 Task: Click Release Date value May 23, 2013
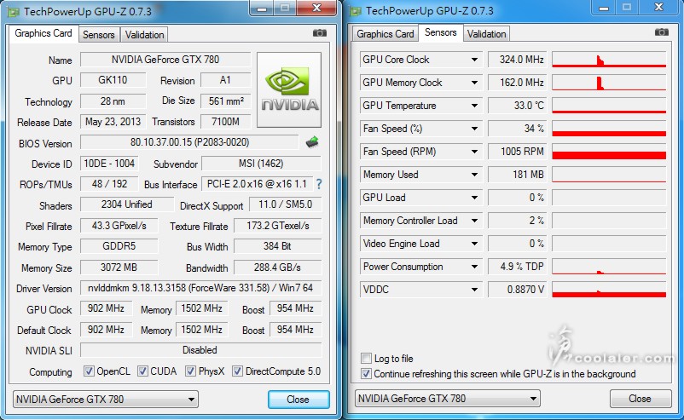[113, 122]
